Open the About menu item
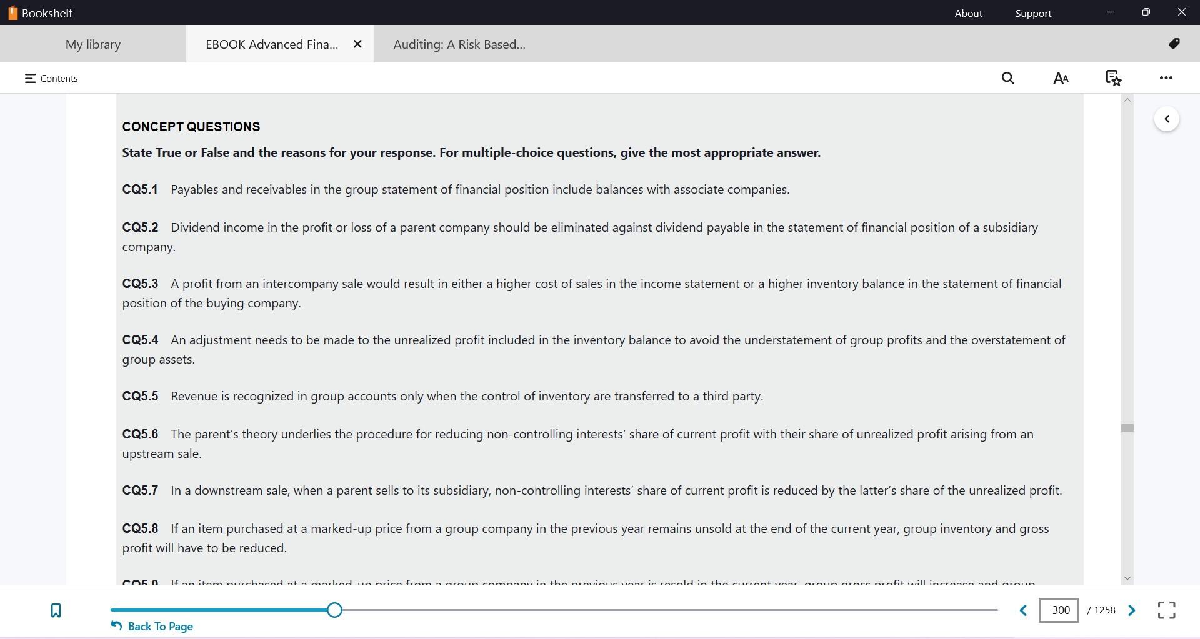Viewport: 1200px width, 639px height. 968,12
